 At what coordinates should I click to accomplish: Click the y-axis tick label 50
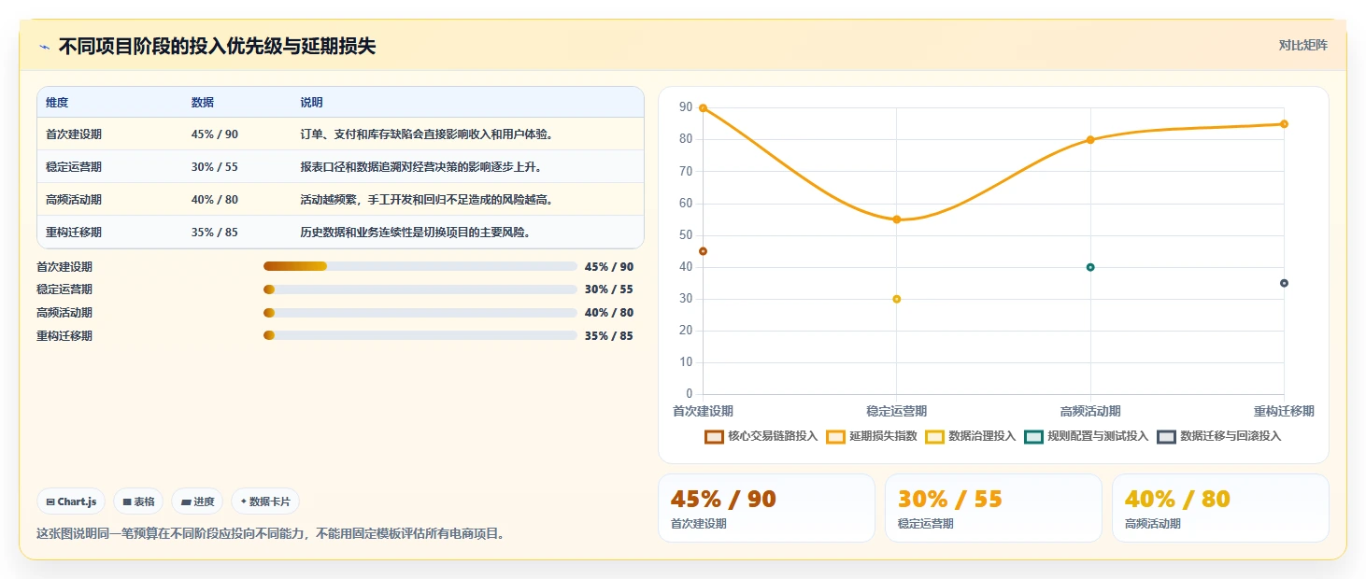pos(686,235)
